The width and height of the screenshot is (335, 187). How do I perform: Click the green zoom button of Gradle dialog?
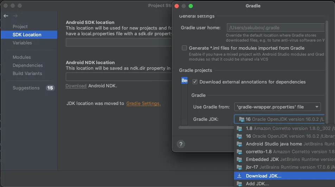click(191, 6)
